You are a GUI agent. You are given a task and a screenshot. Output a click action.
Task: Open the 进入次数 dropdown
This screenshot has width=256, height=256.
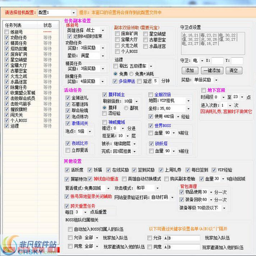(x=227, y=105)
